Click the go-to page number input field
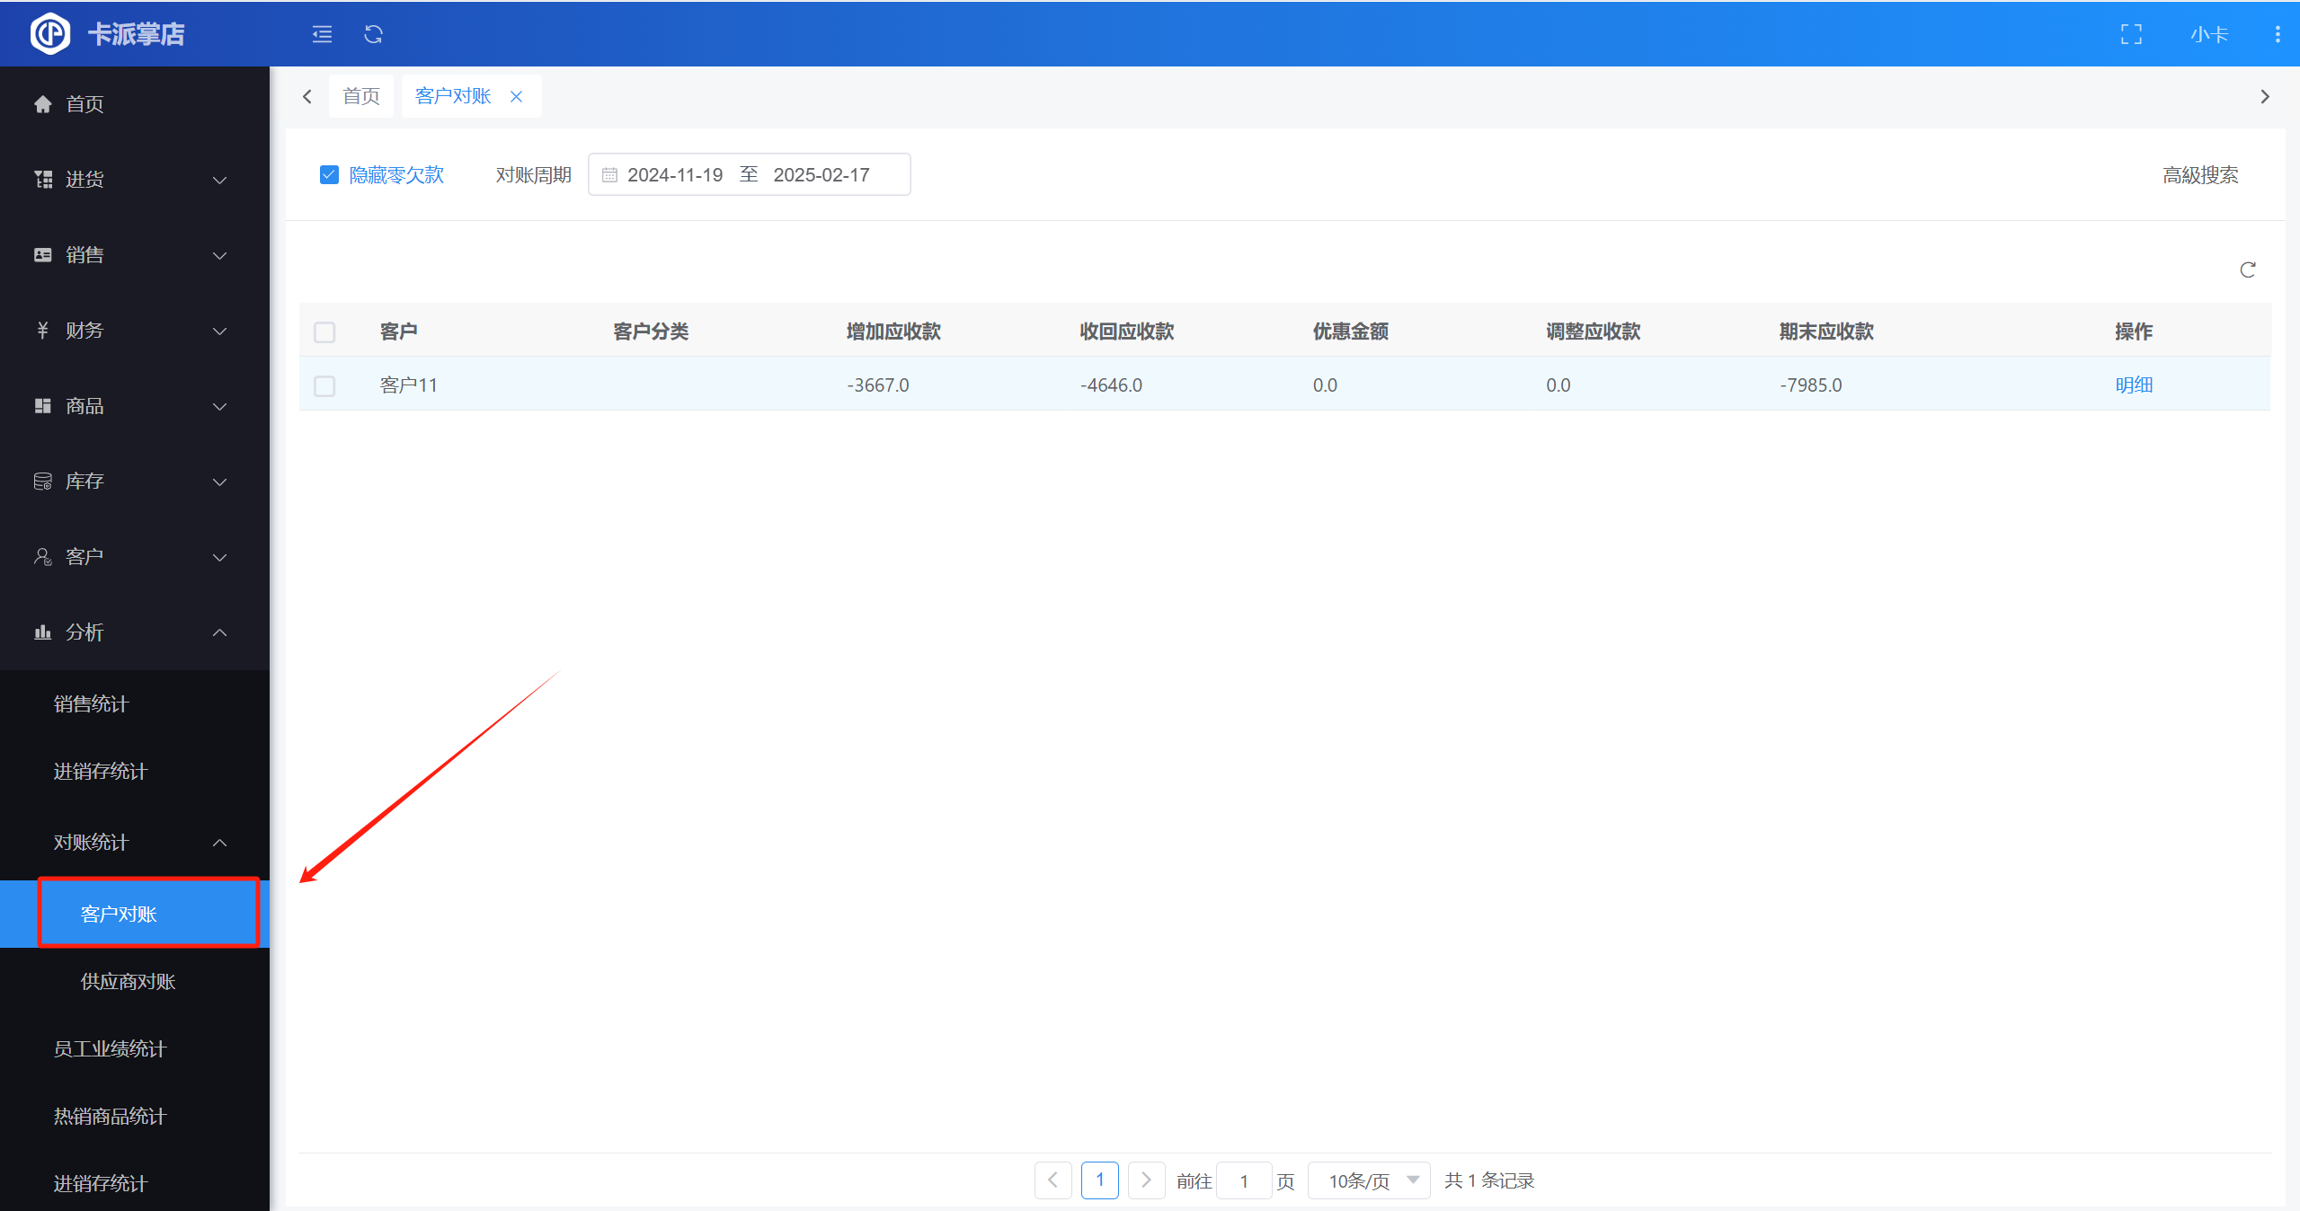Screen dimensions: 2300x1211 (x=1244, y=1180)
